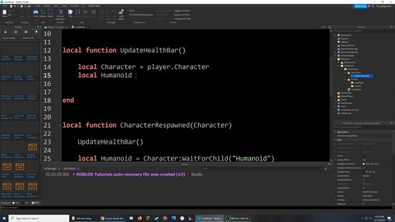Open the Toolbox creations lightbulb tab icon
The image size is (395, 222).
[x=36, y=32]
